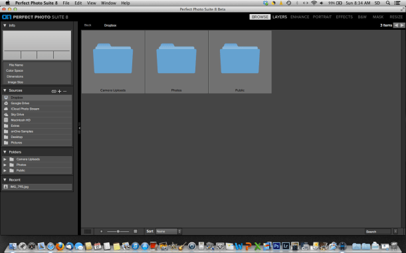Screen dimensions: 406x253
Task: Expand the Camera Uploads folder tree
Action: 5,159
